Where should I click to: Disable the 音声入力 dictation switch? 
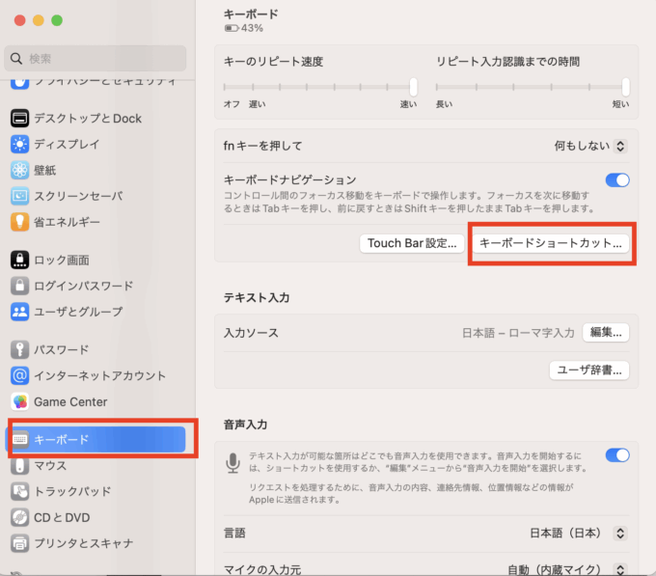(616, 455)
